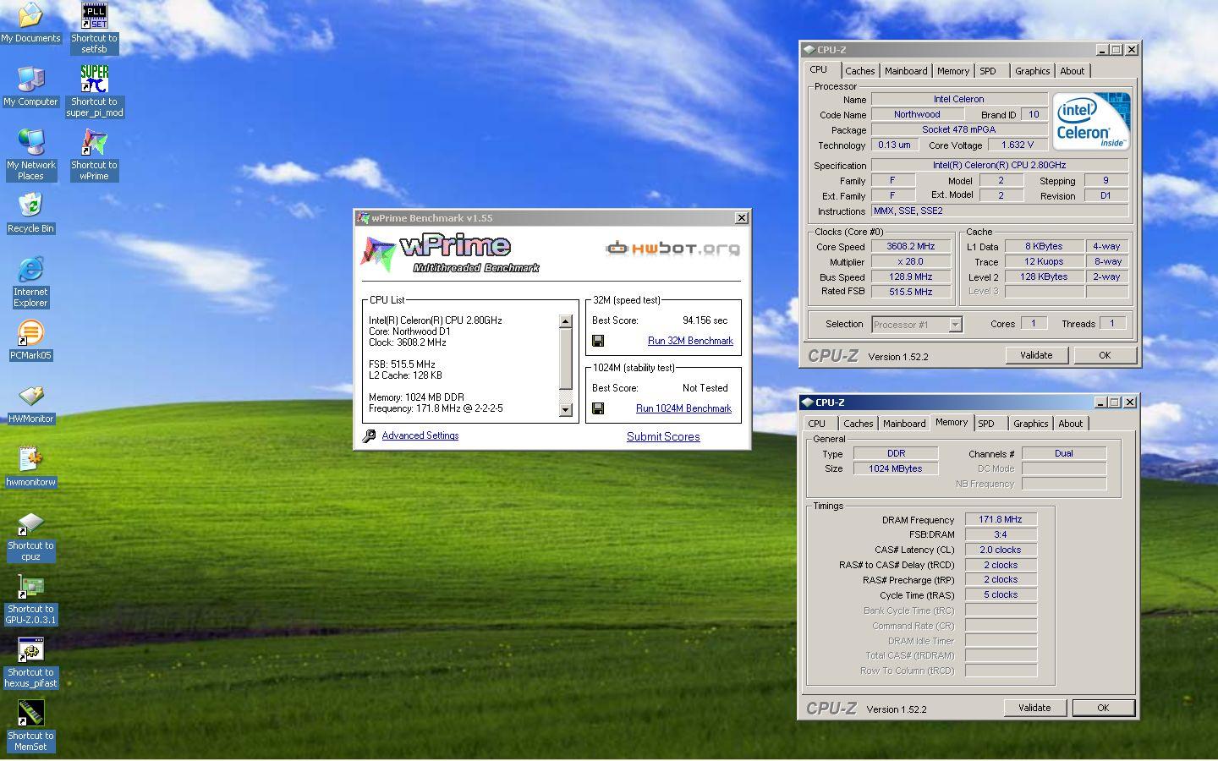Click the 94.156 sec best score
This screenshot has height=761, width=1218.
click(x=705, y=320)
